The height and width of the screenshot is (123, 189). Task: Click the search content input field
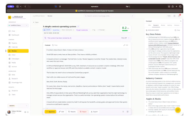pyautogui.click(x=108, y=16)
